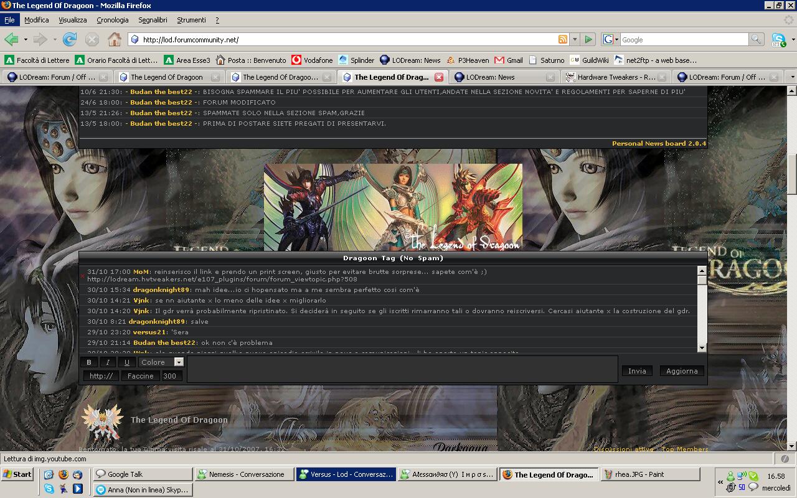Click the Legend of Dragoon banner image
Screen dimensions: 797x498
(393, 207)
